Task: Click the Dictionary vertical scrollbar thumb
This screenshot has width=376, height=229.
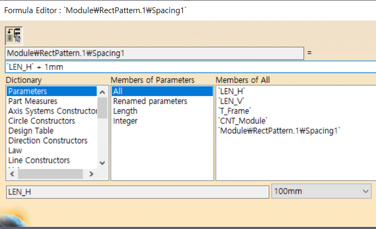Action: [102, 108]
